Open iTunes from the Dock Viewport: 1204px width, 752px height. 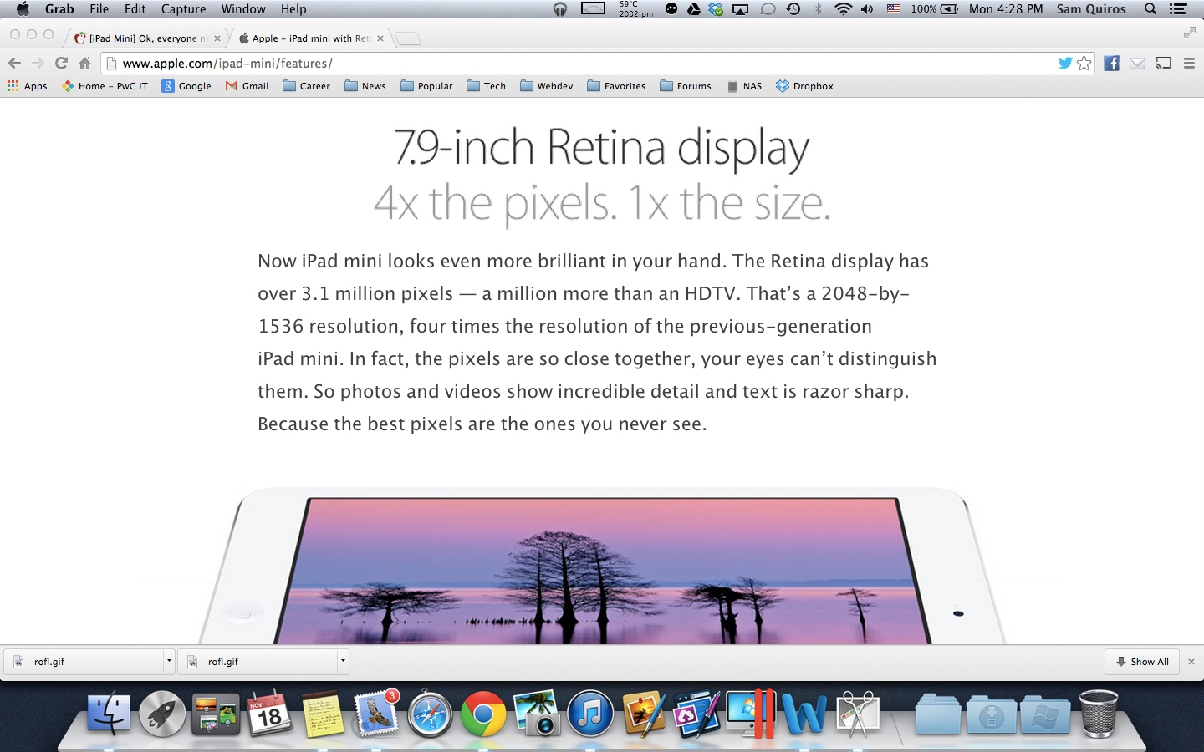(590, 714)
